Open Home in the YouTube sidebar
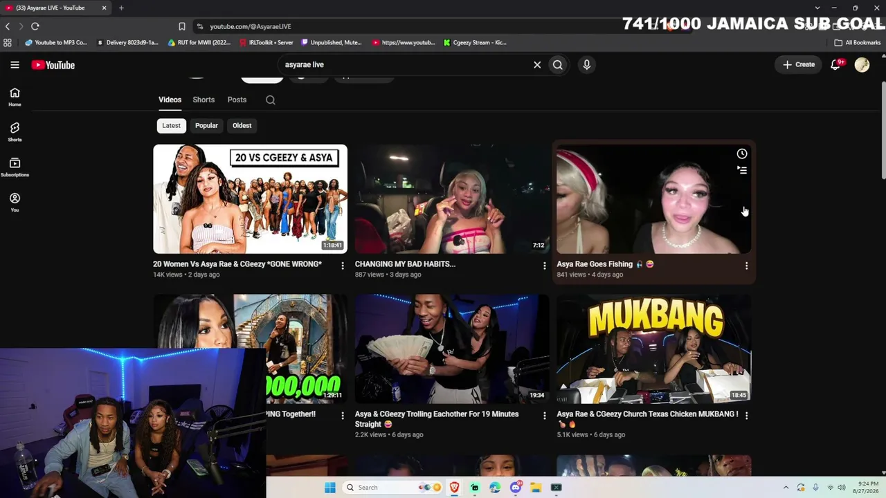Screen dimensions: 886x498 15,98
